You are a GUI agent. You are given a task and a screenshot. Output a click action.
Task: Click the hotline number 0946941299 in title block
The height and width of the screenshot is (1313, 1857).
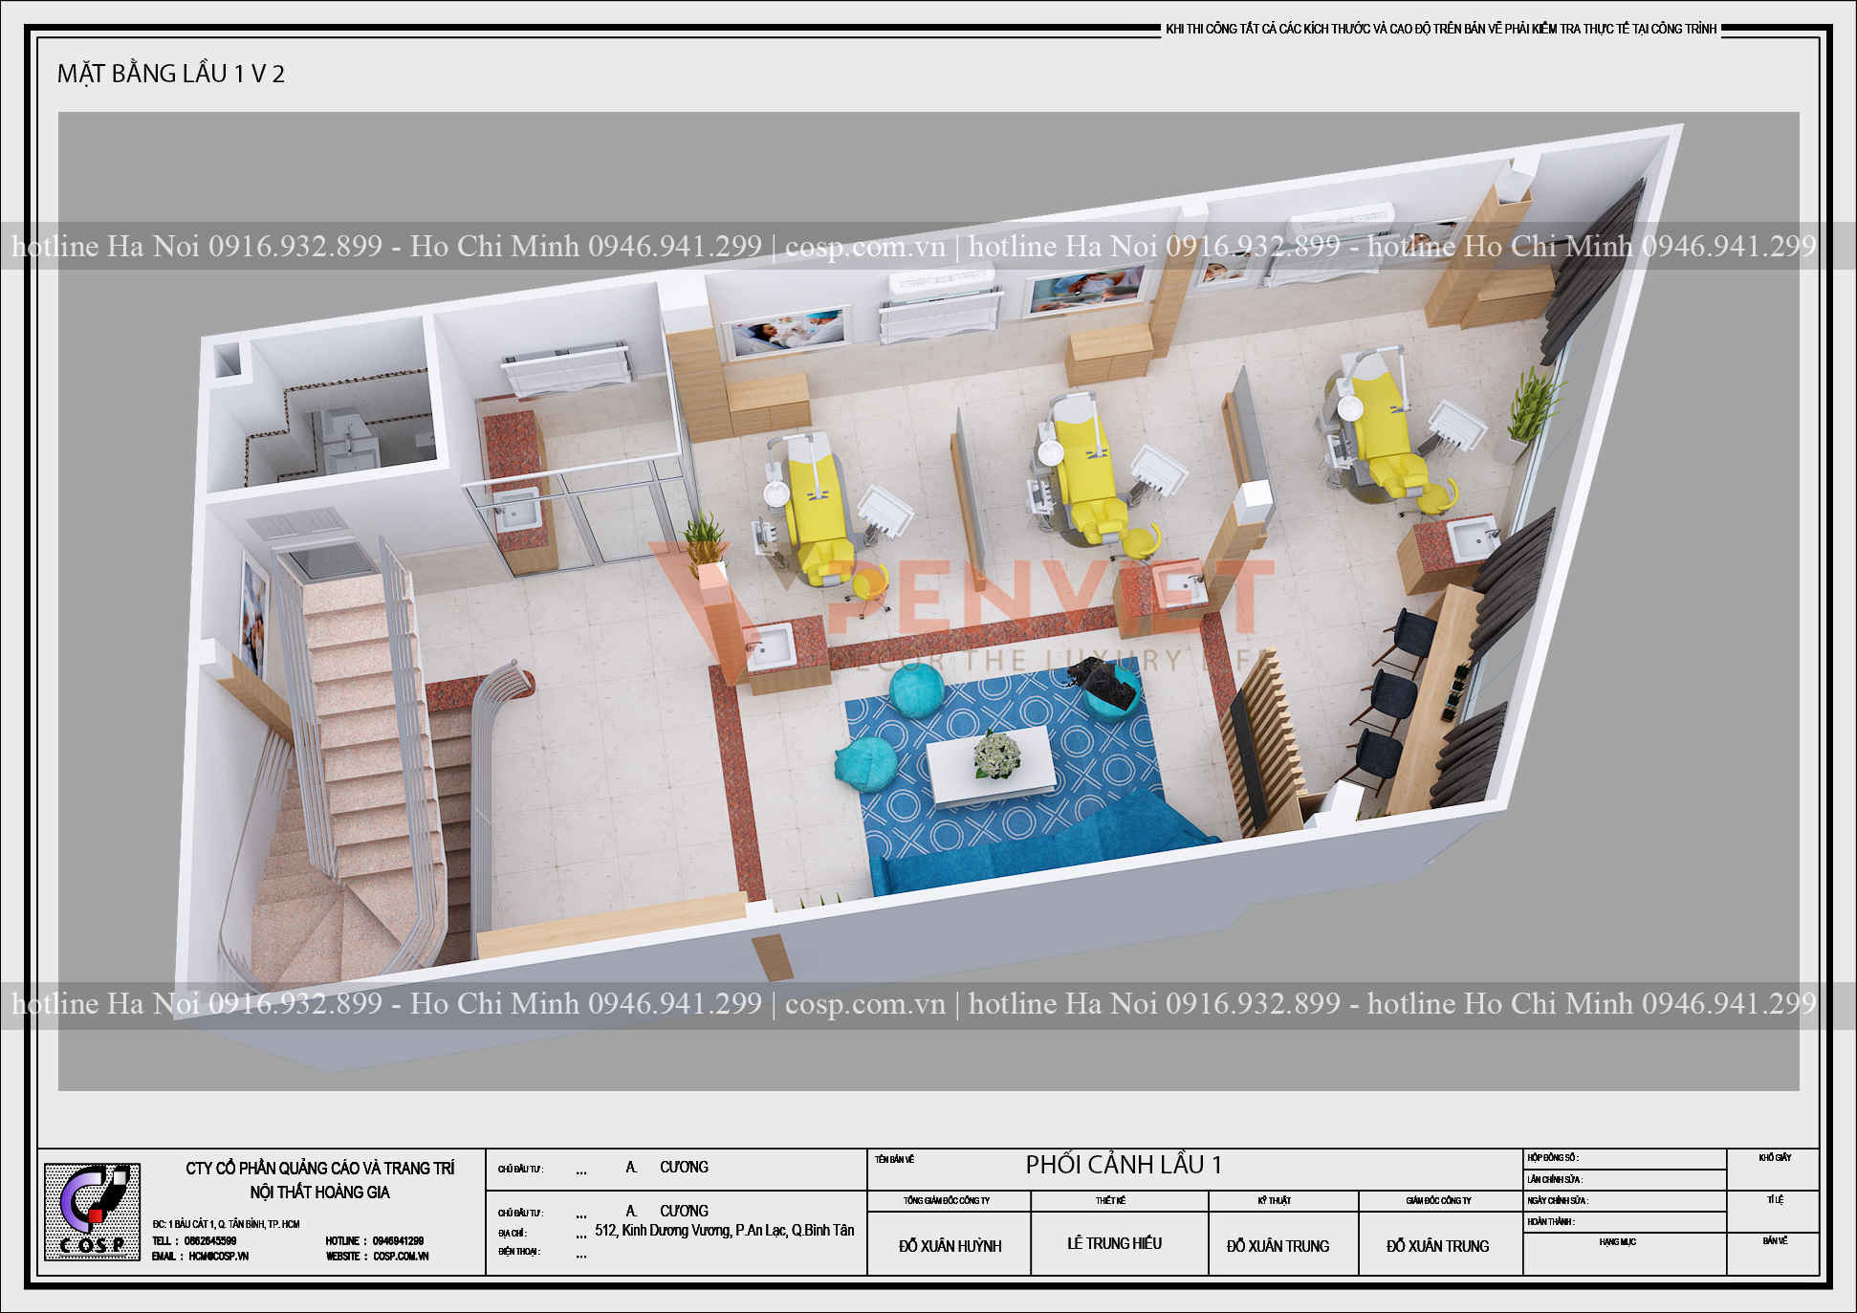pos(398,1241)
